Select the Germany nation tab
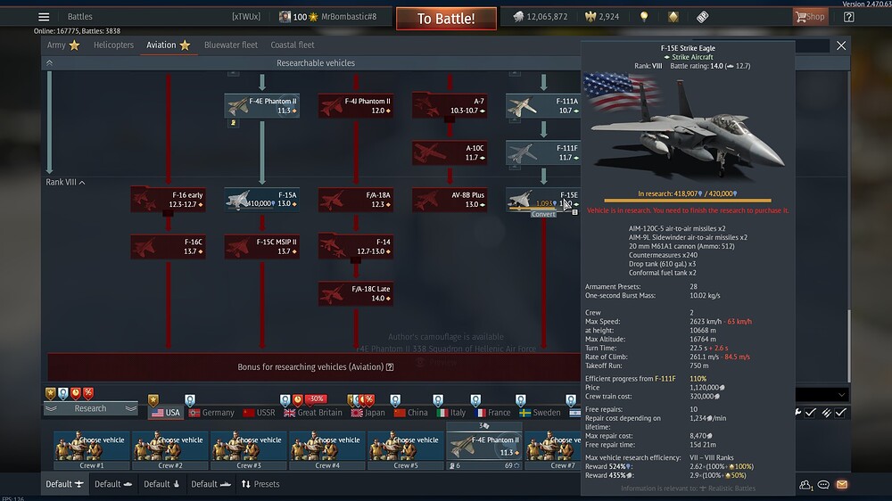The width and height of the screenshot is (892, 501). click(x=211, y=412)
